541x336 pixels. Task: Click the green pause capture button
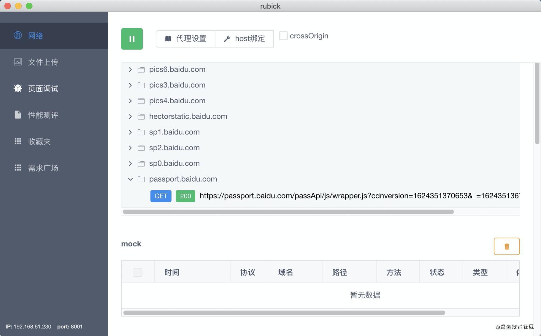[x=132, y=39]
